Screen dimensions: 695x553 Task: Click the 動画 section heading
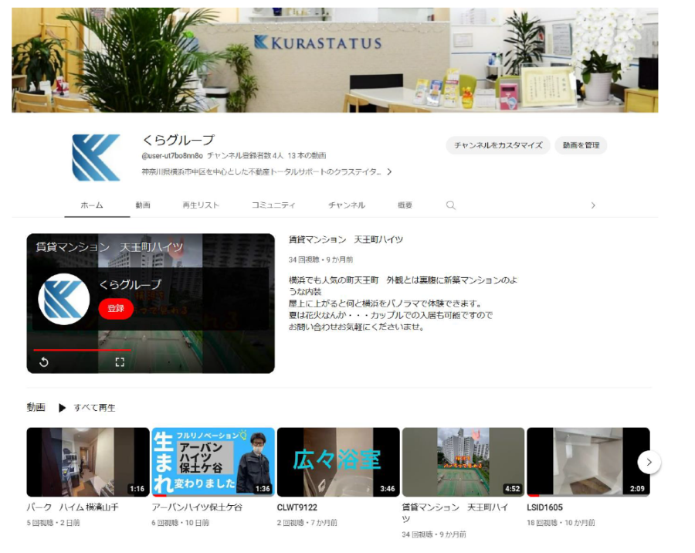[x=36, y=407]
